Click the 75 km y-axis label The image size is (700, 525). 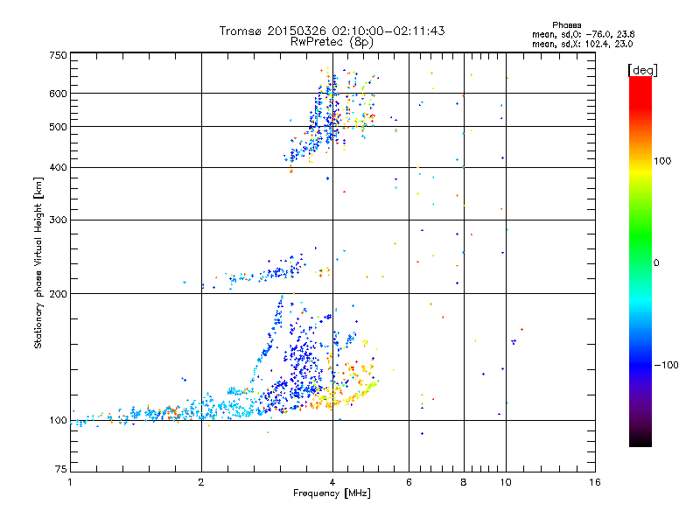point(60,469)
